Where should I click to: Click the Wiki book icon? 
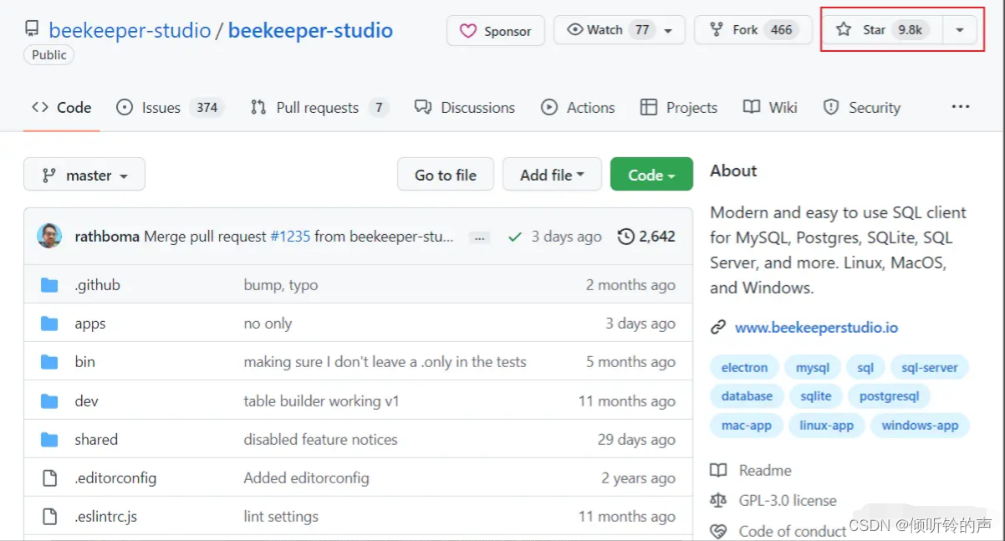coord(752,107)
